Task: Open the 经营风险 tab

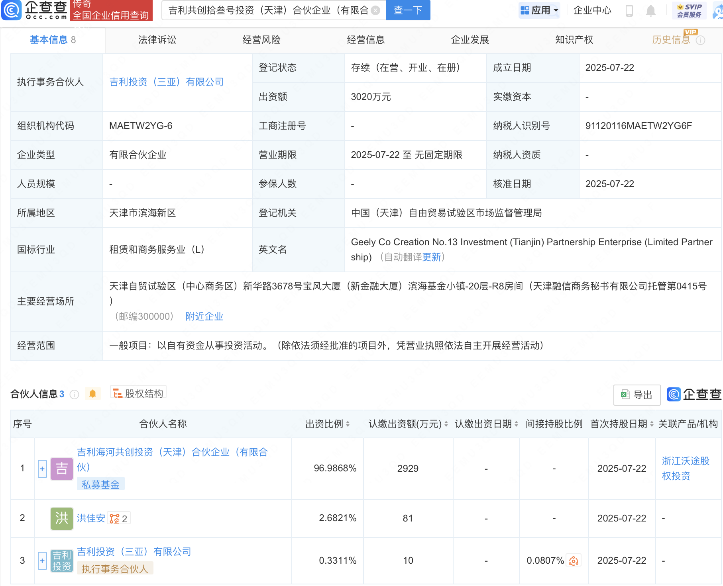Action: (261, 40)
